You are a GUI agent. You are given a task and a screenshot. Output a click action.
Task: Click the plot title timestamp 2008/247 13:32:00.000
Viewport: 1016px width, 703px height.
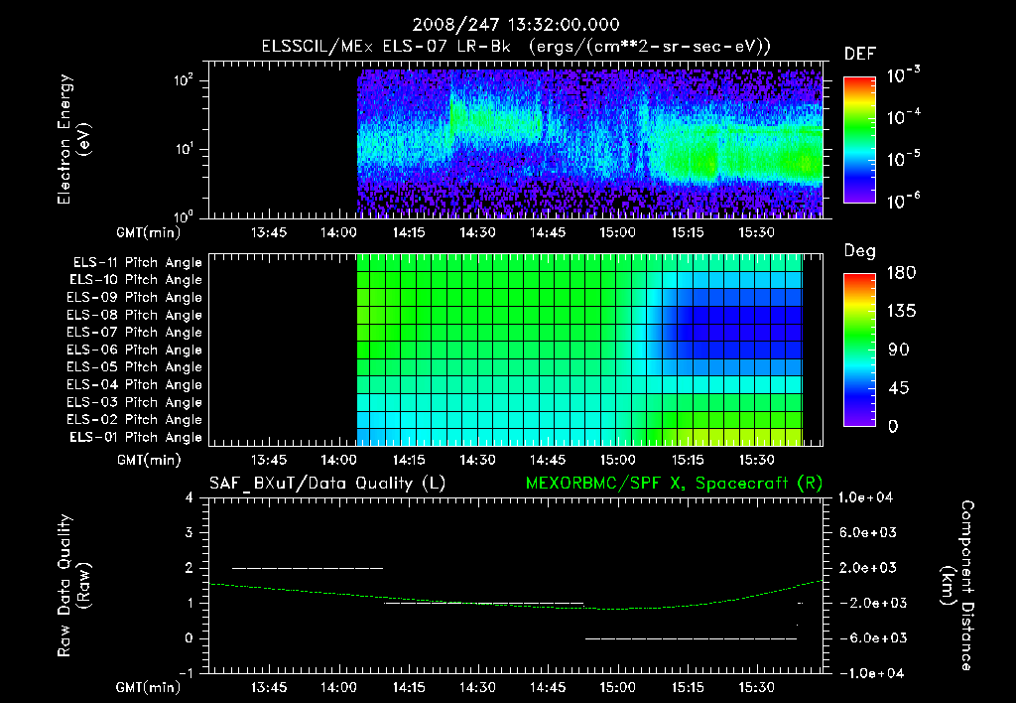pyautogui.click(x=516, y=25)
